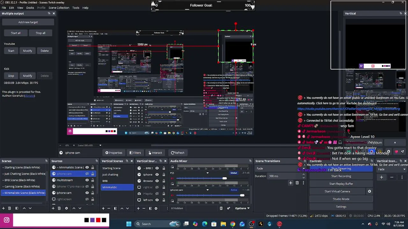Viewport: 408px width, 229px height.
Task: Remove scene transition with trash icon
Action: tap(297, 183)
